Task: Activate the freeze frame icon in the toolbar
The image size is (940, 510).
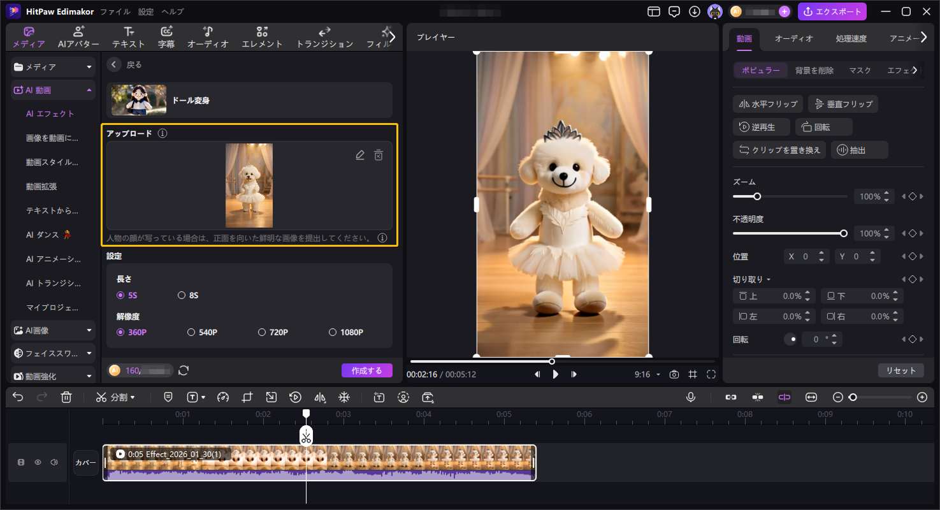Action: pyautogui.click(x=343, y=397)
